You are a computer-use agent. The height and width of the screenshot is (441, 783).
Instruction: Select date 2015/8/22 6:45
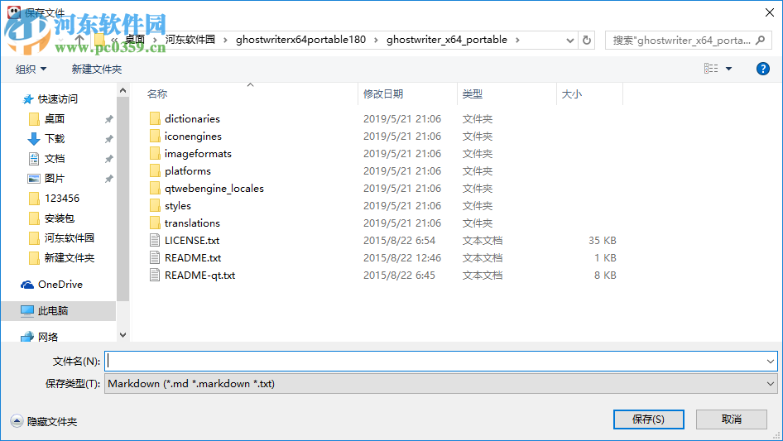point(399,276)
